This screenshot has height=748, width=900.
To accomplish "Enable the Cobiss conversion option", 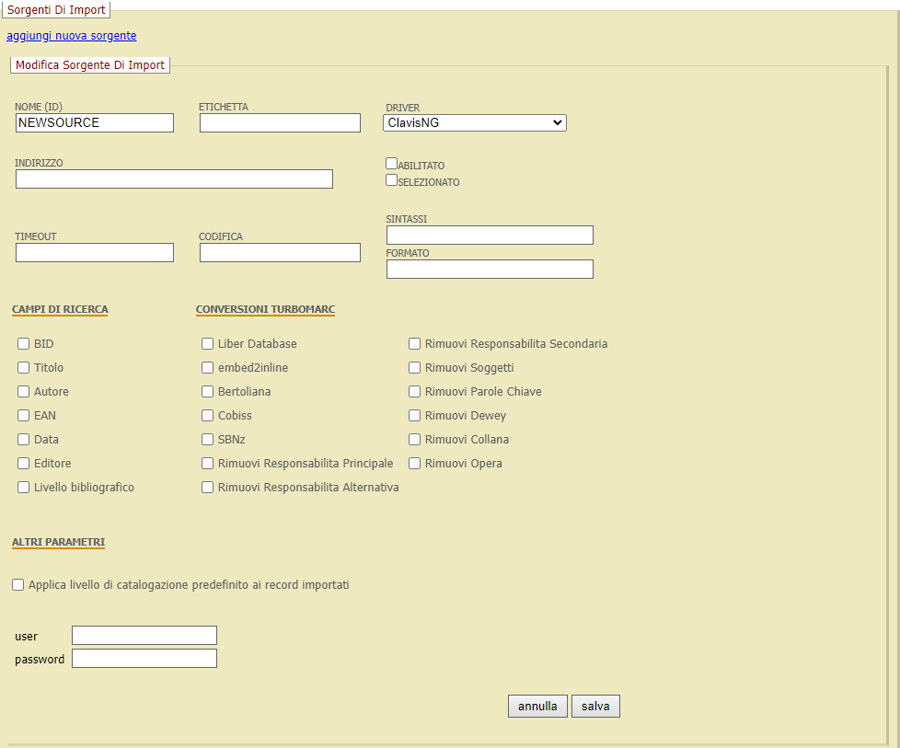I will pyautogui.click(x=207, y=415).
